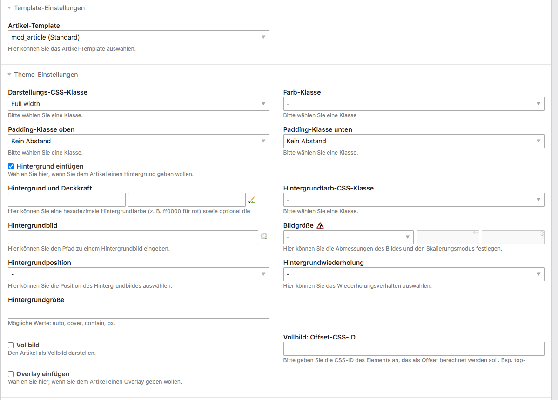558x400 pixels.
Task: Enable the Overlay einfügen checkbox
Action: coord(11,374)
